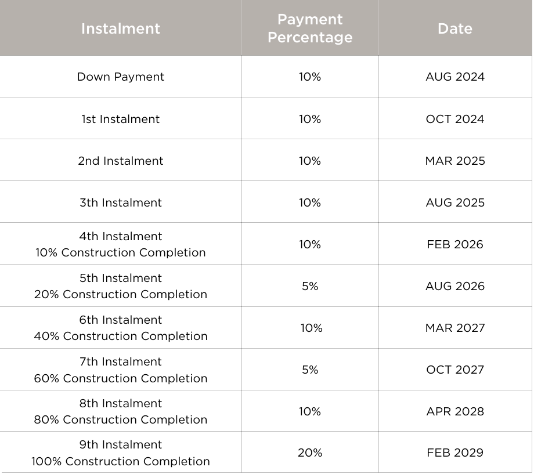
Task: Click the Instalment column header
Action: 121,28
